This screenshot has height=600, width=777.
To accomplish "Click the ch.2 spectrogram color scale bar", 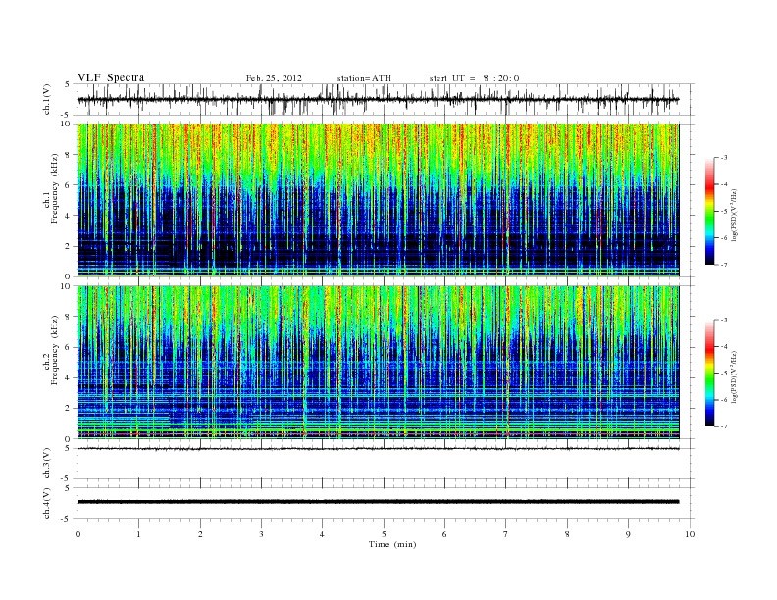I will tap(709, 373).
